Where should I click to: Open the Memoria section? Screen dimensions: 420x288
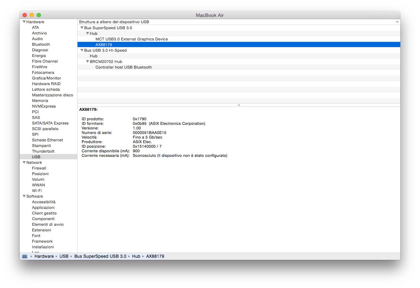(x=40, y=100)
